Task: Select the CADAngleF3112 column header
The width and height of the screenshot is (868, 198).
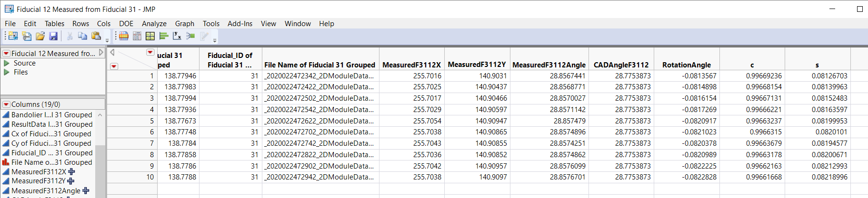Action: point(621,65)
